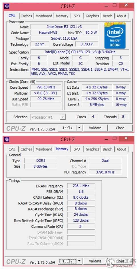Viewport: 137px width, 269px height.
Task: Switch to Caches tab in top window
Action: pyautogui.click(x=26, y=16)
